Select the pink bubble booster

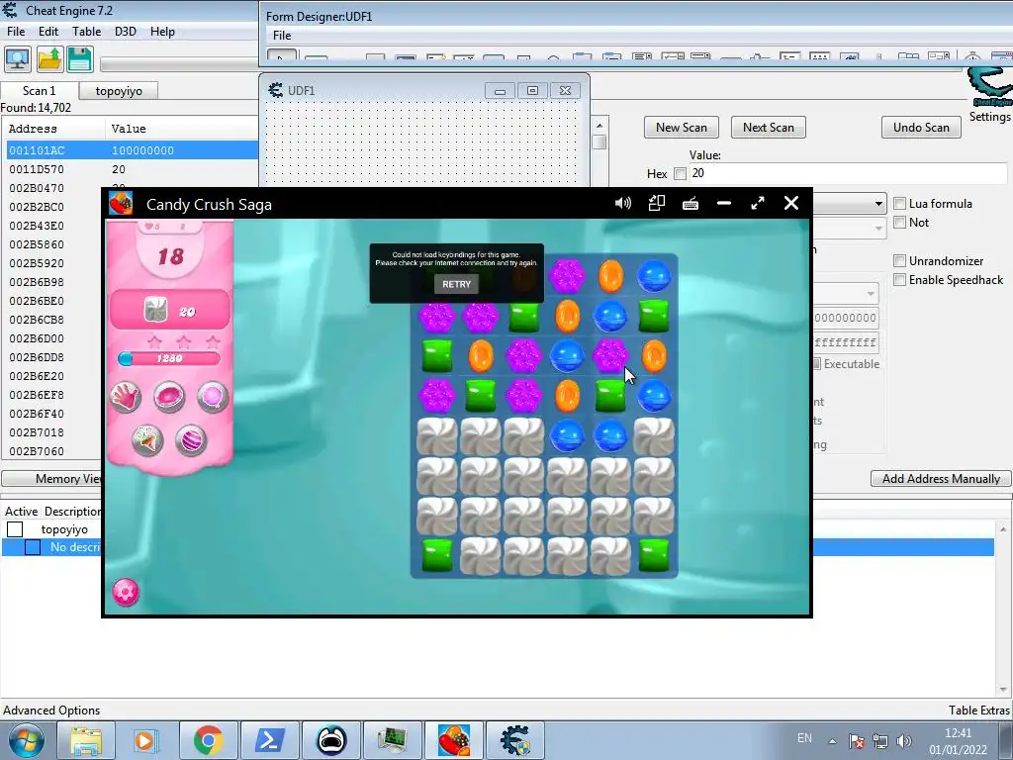click(x=213, y=396)
